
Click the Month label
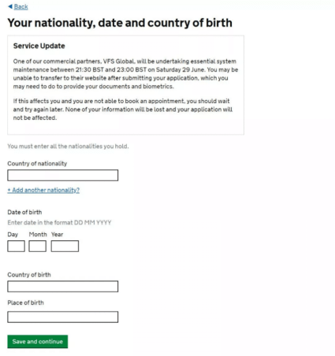coord(38,234)
